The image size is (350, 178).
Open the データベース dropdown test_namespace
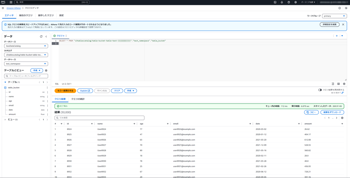26,64
